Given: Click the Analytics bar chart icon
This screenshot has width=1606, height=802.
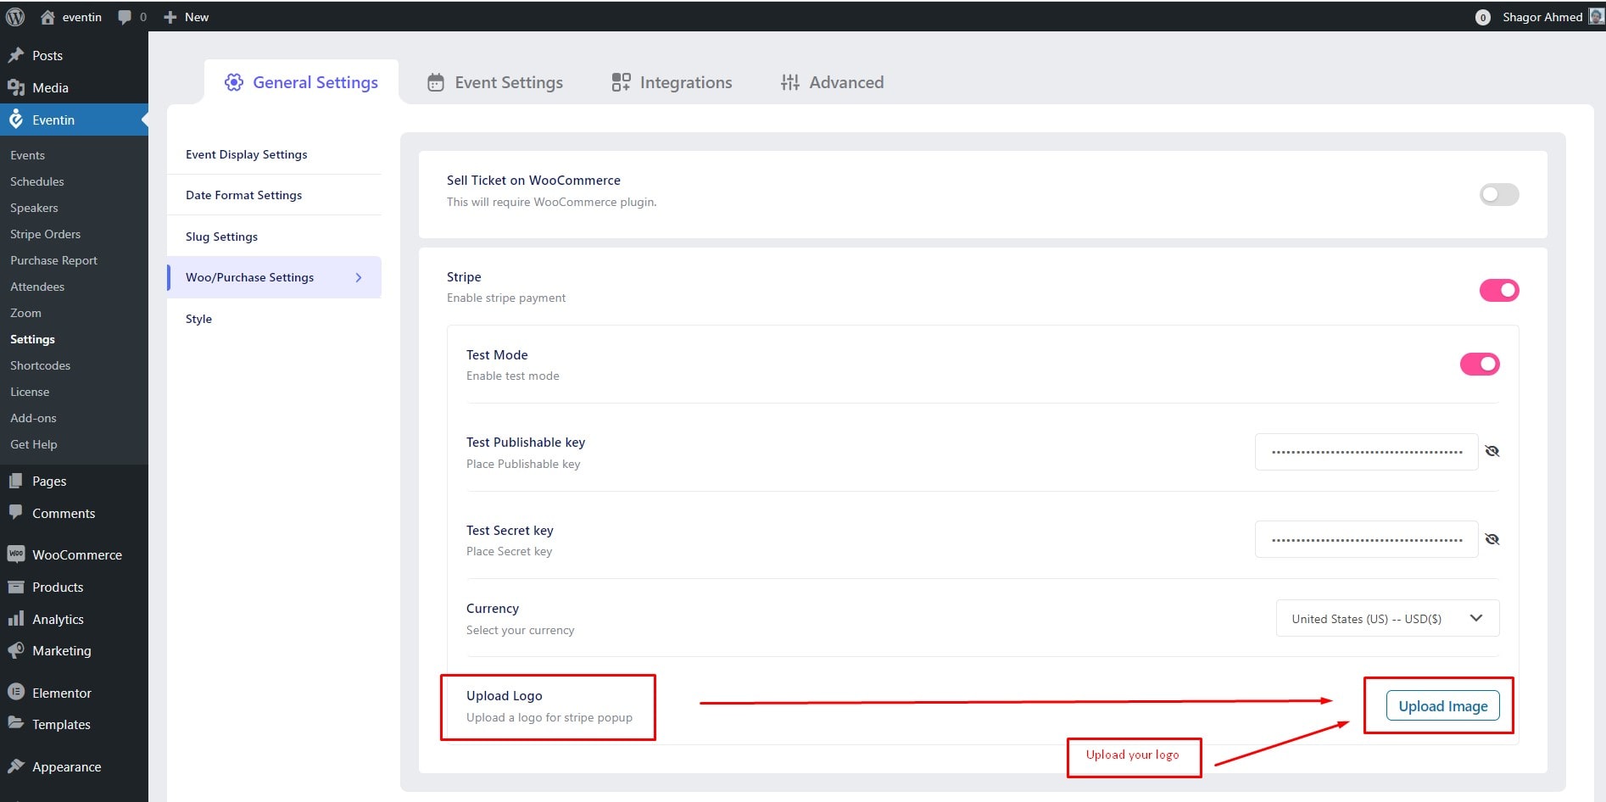Looking at the screenshot, I should coord(16,619).
